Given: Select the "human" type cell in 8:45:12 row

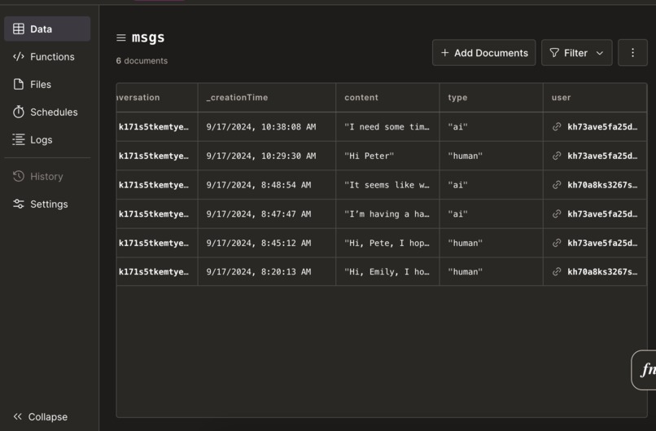Looking at the screenshot, I should point(492,243).
